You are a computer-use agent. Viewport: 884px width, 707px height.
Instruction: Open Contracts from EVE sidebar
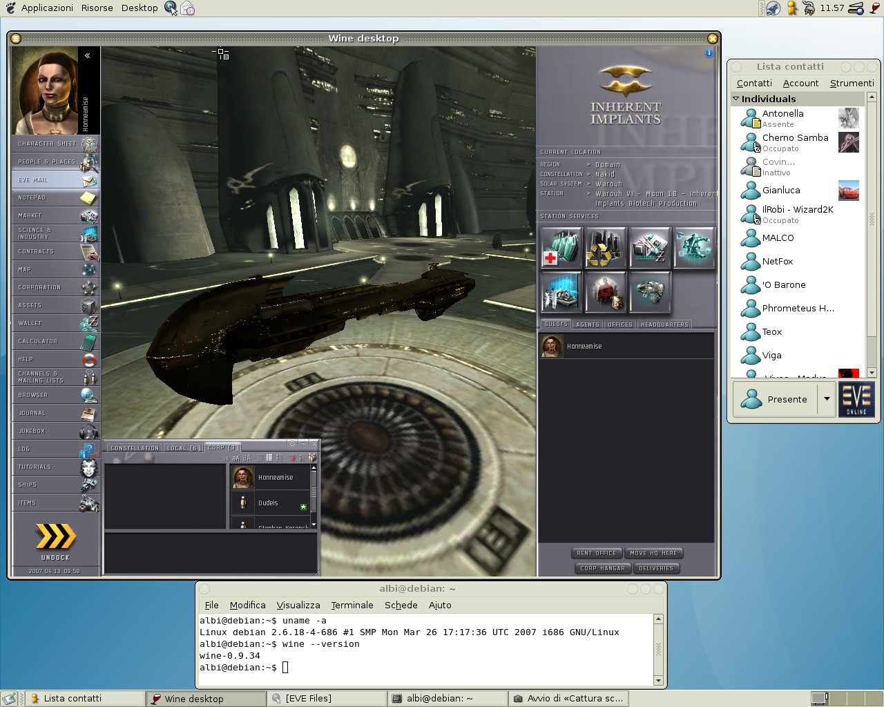pyautogui.click(x=56, y=251)
